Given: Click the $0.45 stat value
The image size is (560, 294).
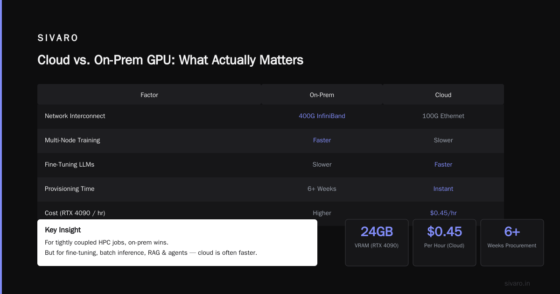Looking at the screenshot, I should pyautogui.click(x=444, y=231).
